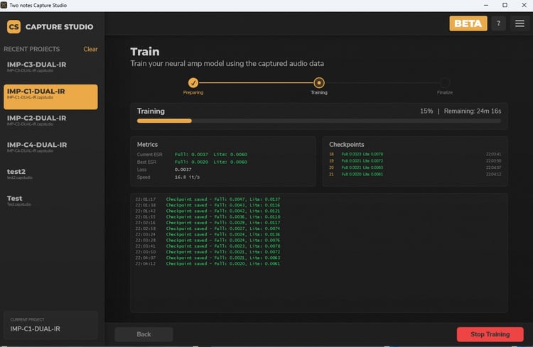This screenshot has width=533, height=347.
Task: Open the hamburger menu
Action: [519, 23]
